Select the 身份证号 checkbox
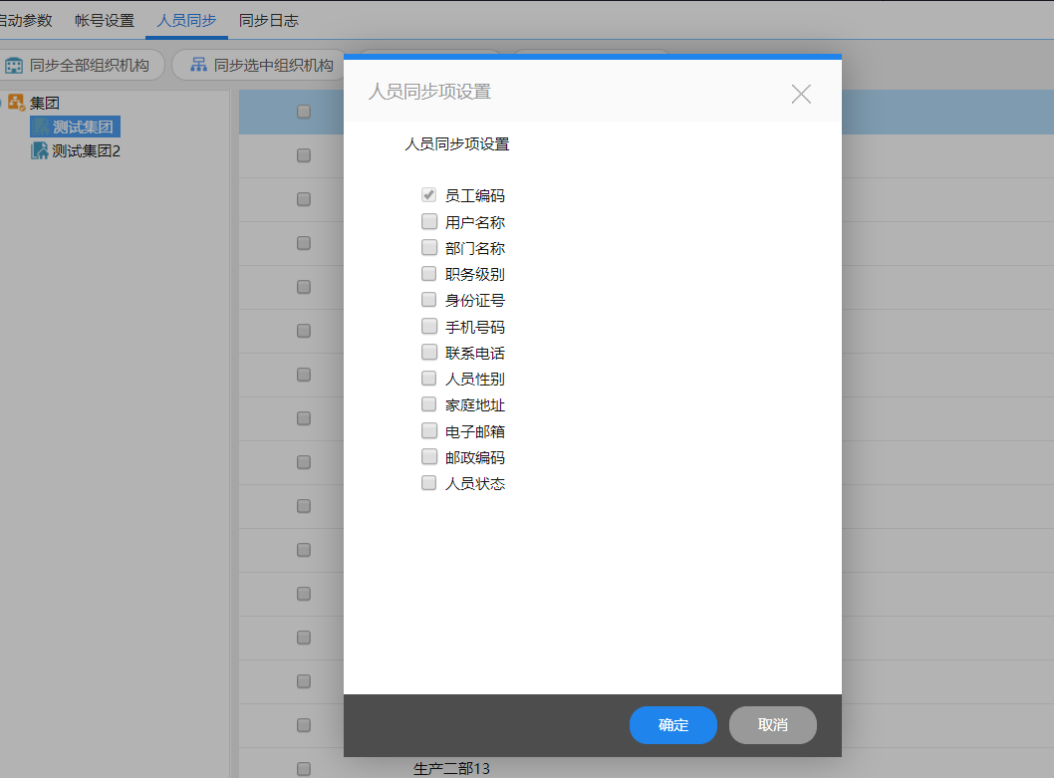Viewport: 1054px width, 778px height. [429, 300]
